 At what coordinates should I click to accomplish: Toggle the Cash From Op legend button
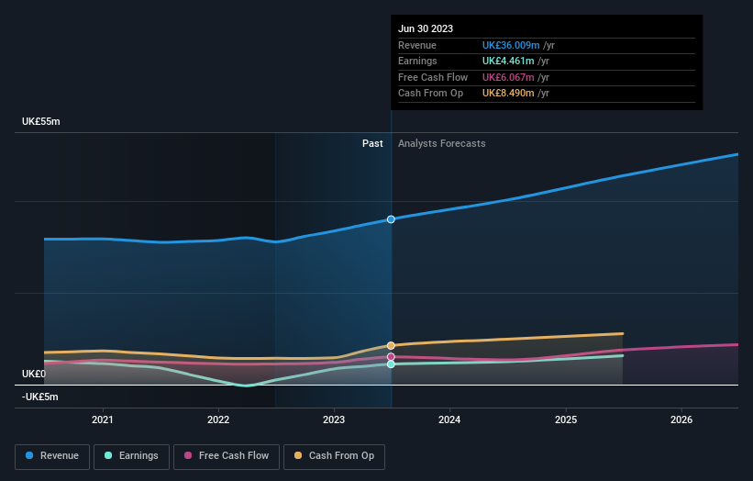[x=334, y=456]
